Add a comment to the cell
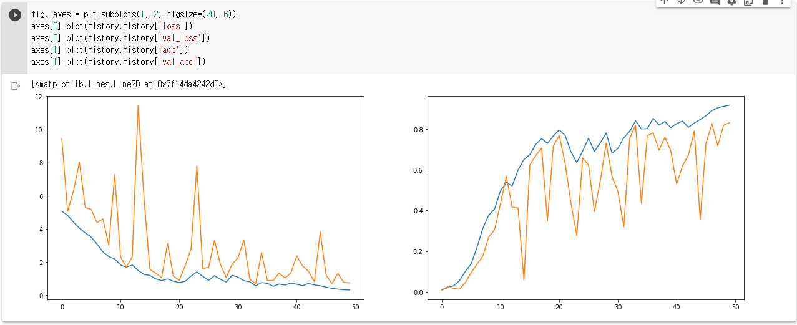This screenshot has height=325, width=797. click(715, 2)
